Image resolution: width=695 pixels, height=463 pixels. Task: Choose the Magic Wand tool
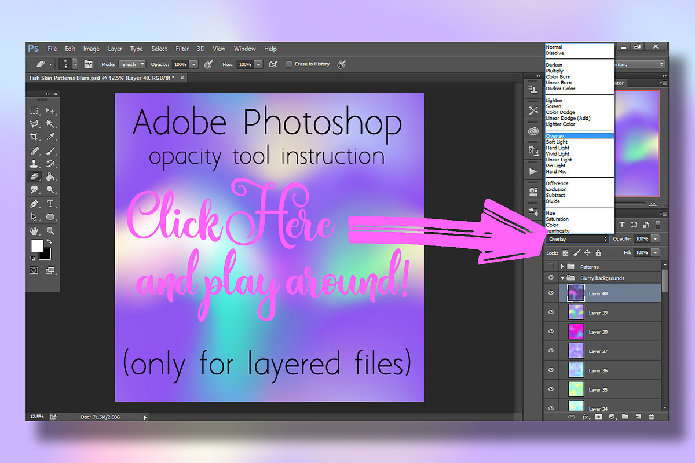click(x=50, y=124)
